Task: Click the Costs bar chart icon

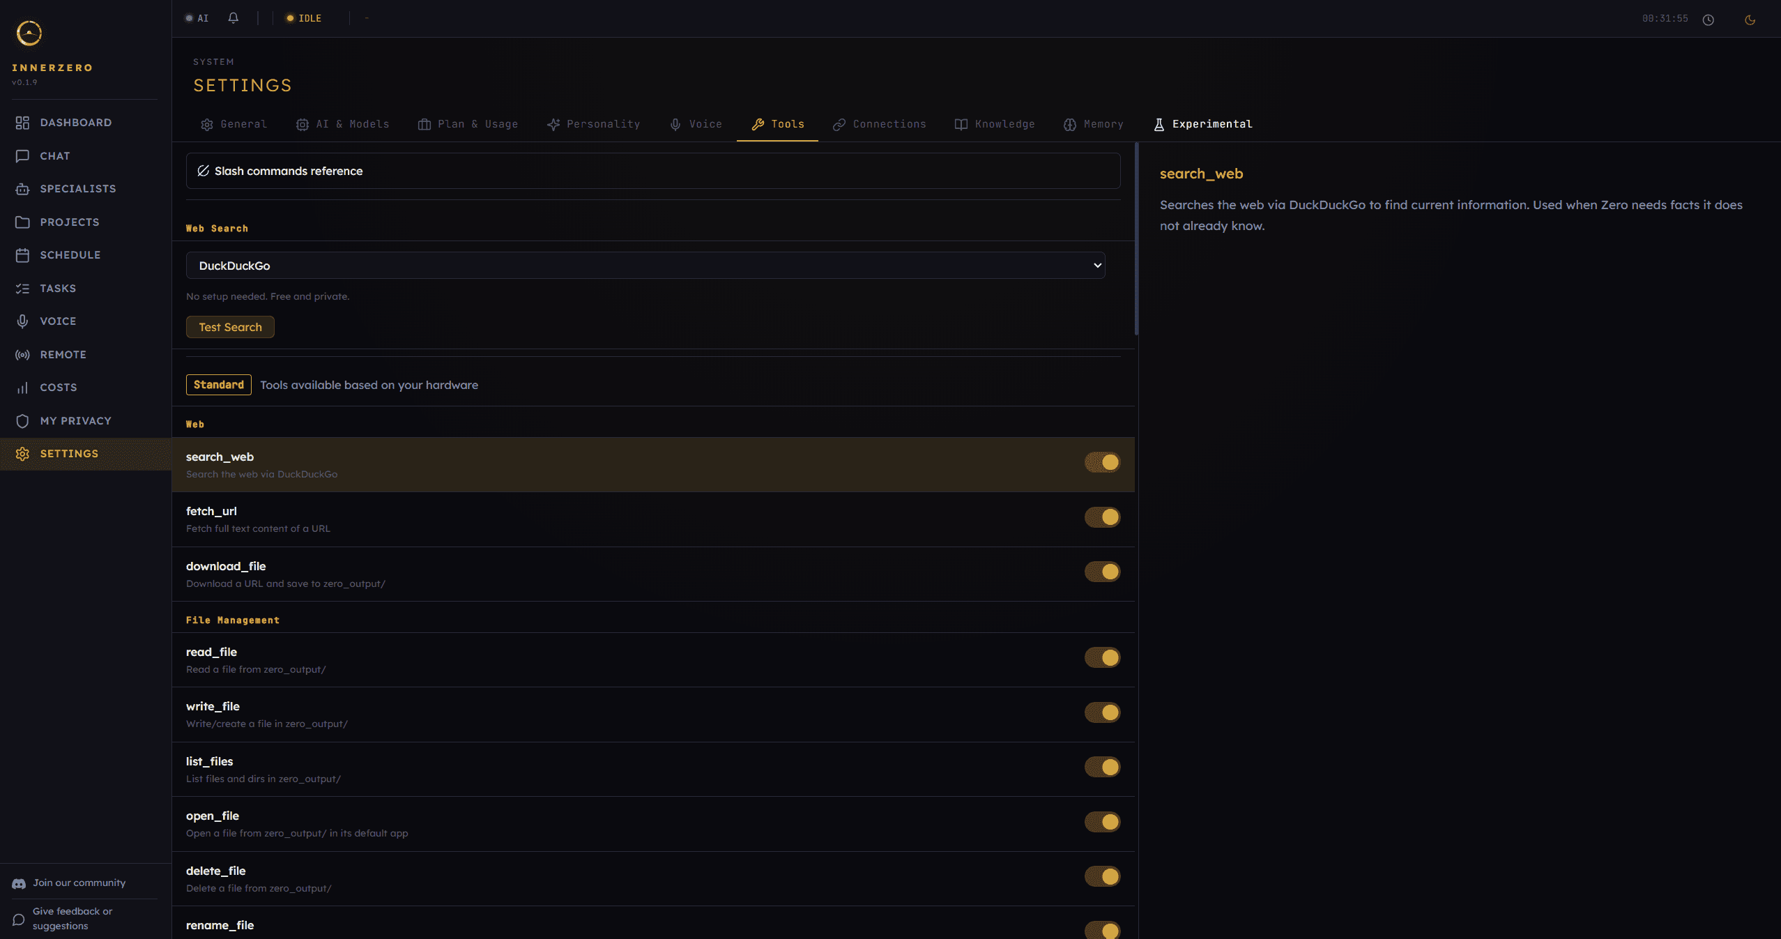Action: (x=22, y=388)
